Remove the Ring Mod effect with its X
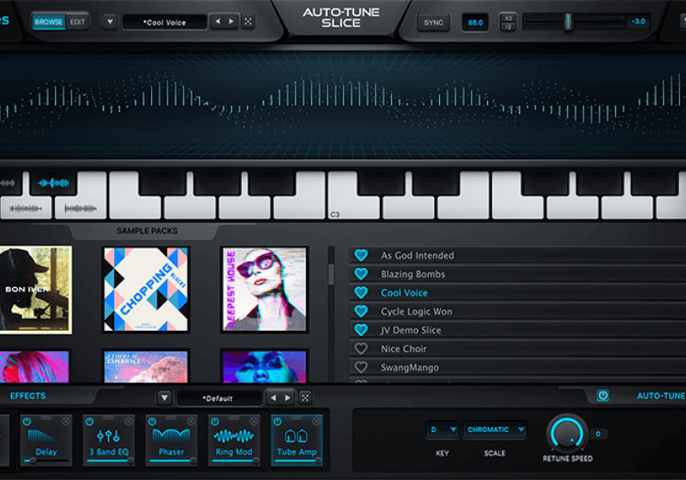This screenshot has width=686, height=480. tap(255, 421)
